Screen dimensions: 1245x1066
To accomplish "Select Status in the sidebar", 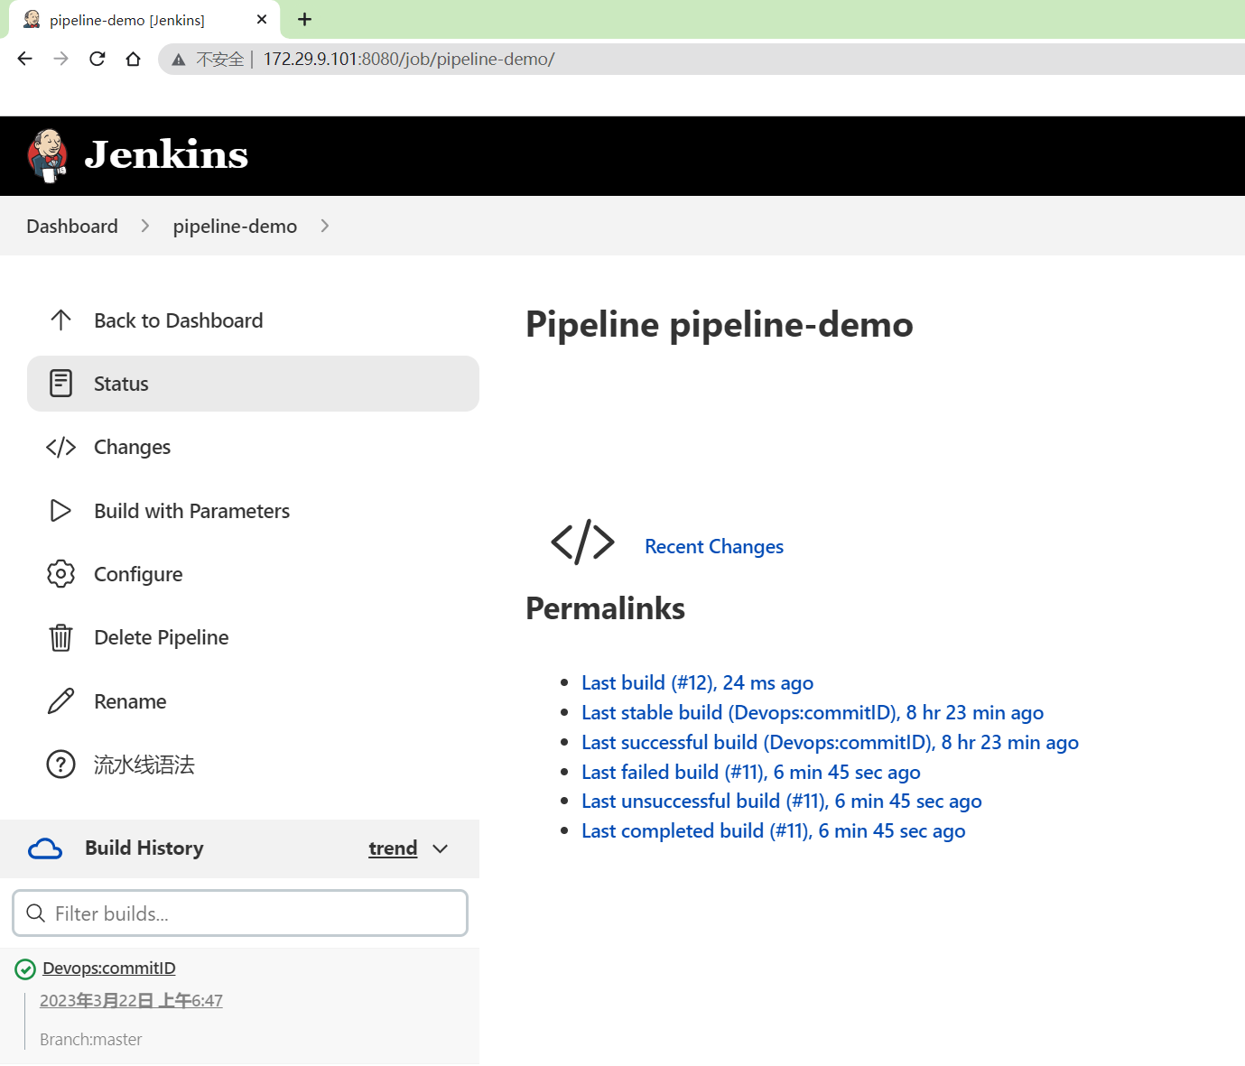I will pos(253,384).
